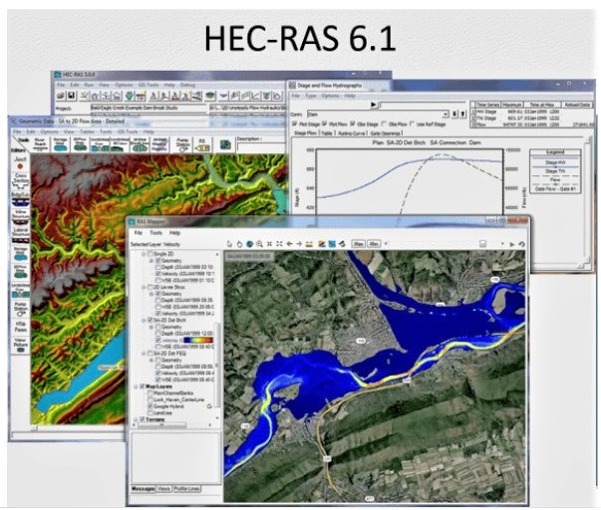The width and height of the screenshot is (601, 510).
Task: Toggle the Google Hybrid map layer checkbox
Action: (x=150, y=406)
